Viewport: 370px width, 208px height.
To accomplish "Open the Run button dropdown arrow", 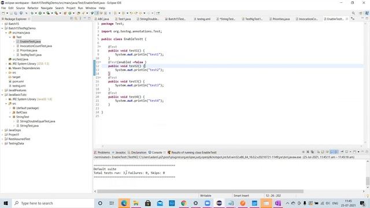I will click(44, 13).
